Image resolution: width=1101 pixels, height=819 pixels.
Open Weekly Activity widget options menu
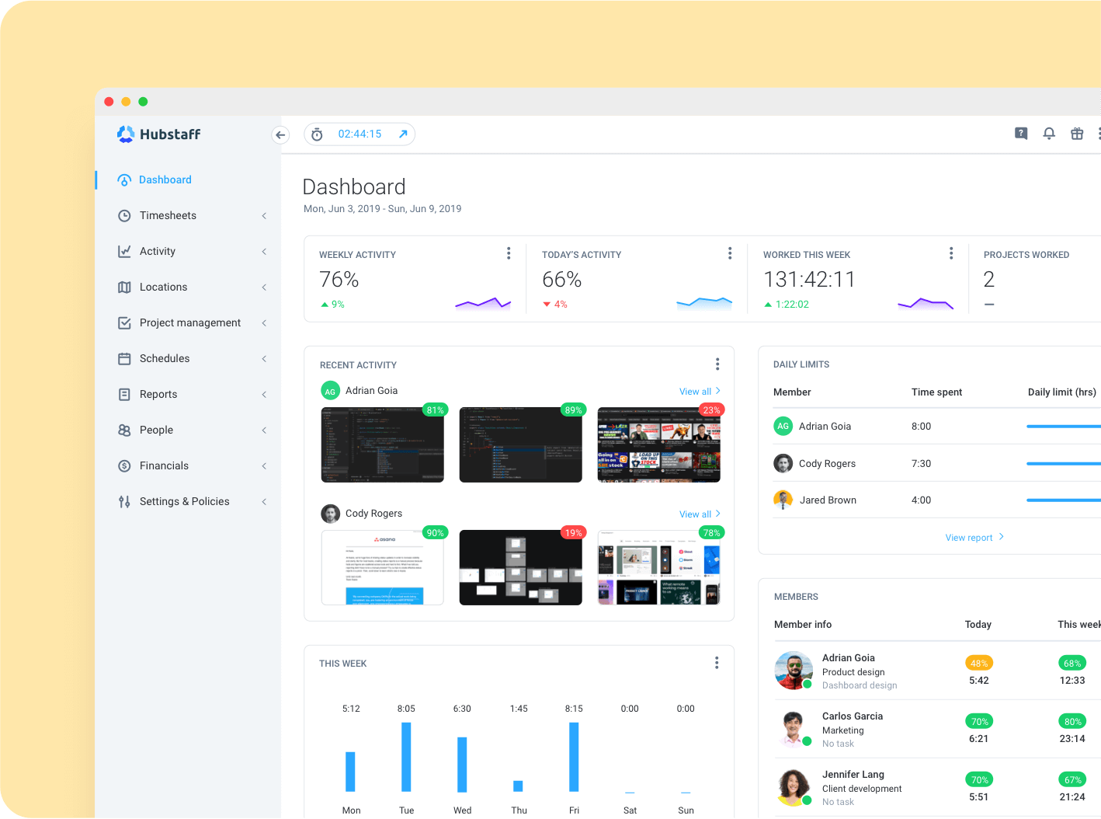509,253
